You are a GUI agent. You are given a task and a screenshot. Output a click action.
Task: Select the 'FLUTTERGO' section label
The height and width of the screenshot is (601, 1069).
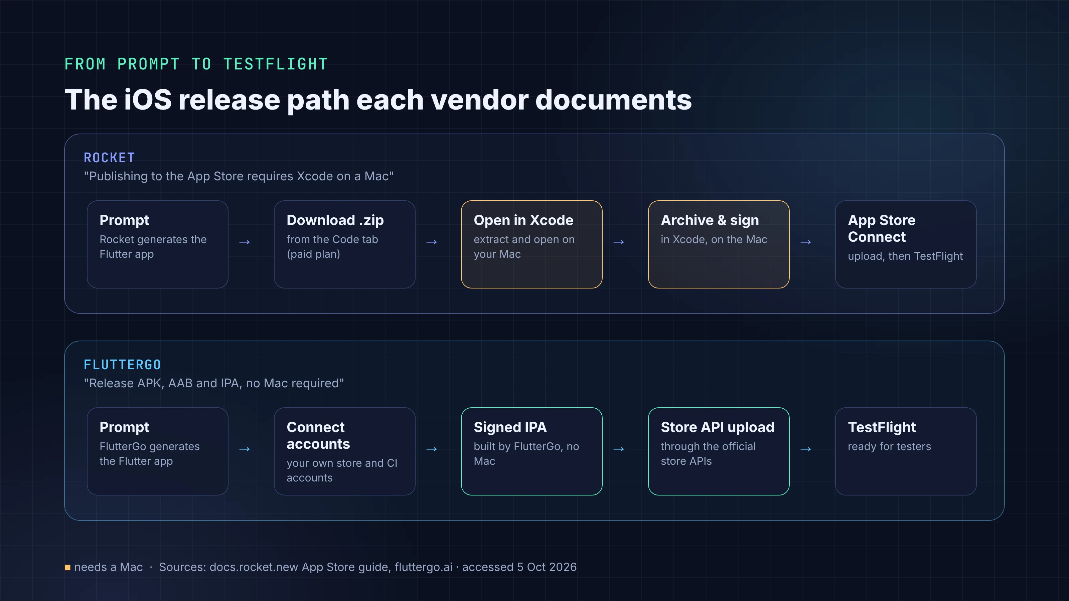pos(122,365)
